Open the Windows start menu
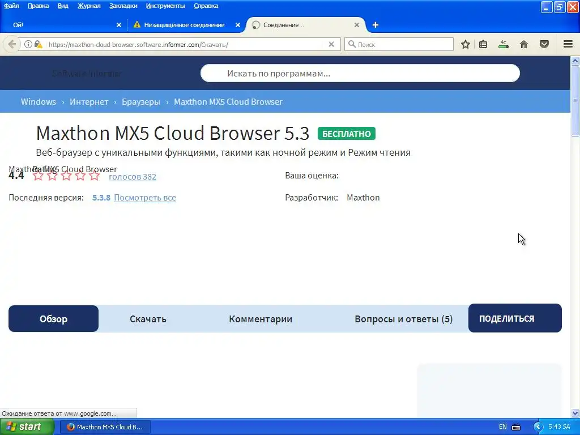The image size is (580, 435). click(27, 427)
